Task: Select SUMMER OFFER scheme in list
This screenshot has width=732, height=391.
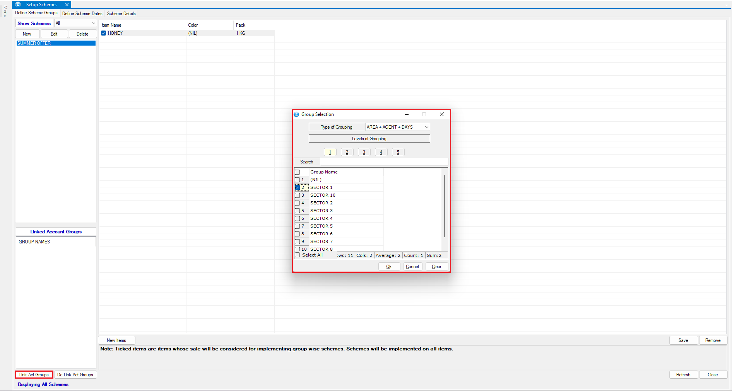Action: click(56, 43)
